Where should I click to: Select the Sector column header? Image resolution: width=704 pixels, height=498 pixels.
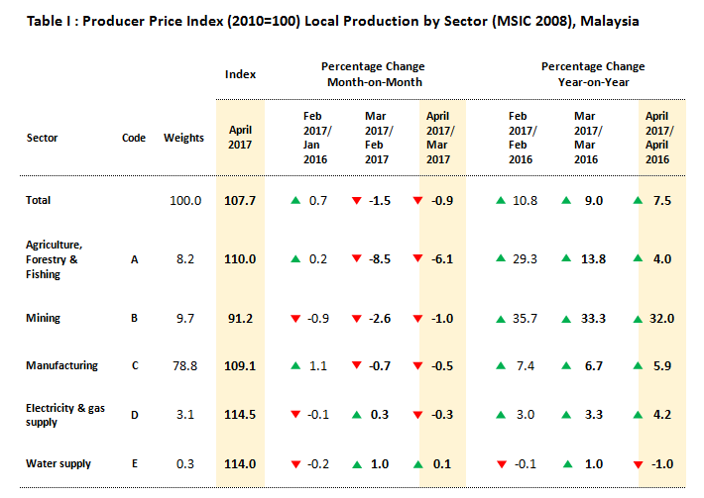coord(42,139)
